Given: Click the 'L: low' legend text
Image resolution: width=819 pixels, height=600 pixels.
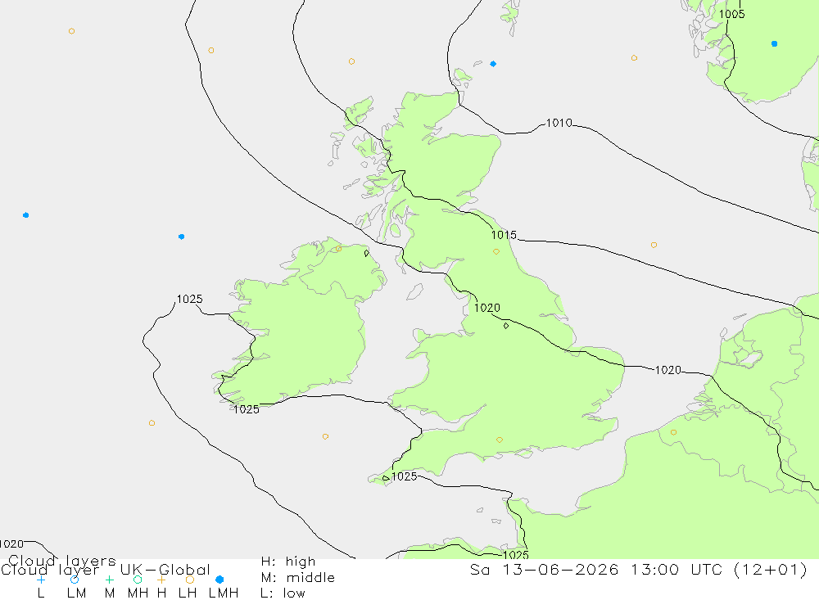Looking at the screenshot, I should click(283, 593).
